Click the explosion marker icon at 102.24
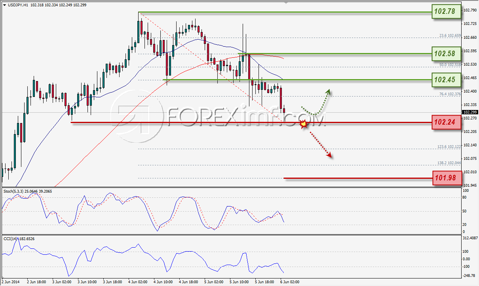This screenshot has height=286, width=479. tap(304, 124)
